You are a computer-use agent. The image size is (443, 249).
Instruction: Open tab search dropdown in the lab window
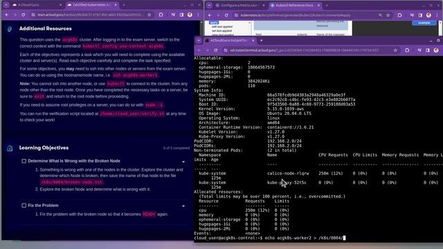click(6, 5)
